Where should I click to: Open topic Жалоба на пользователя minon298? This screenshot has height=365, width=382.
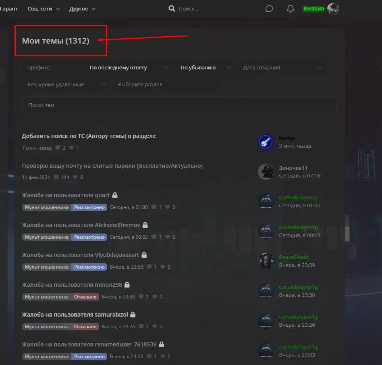point(72,285)
